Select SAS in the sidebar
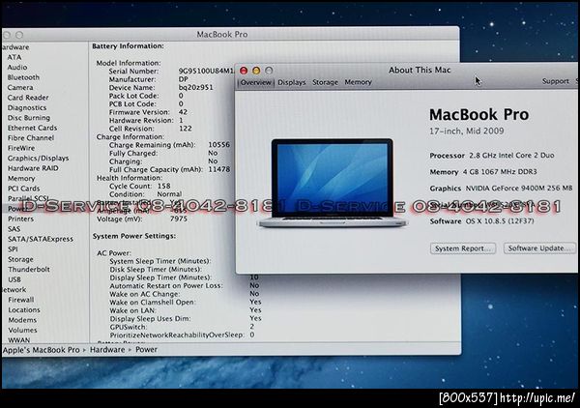 click(14, 229)
